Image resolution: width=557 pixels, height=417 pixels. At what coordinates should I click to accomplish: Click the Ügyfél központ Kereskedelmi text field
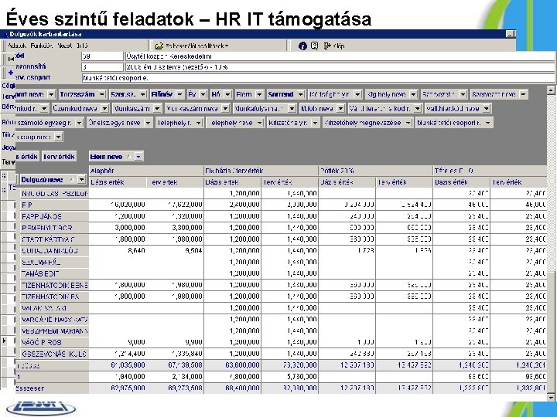click(340, 56)
